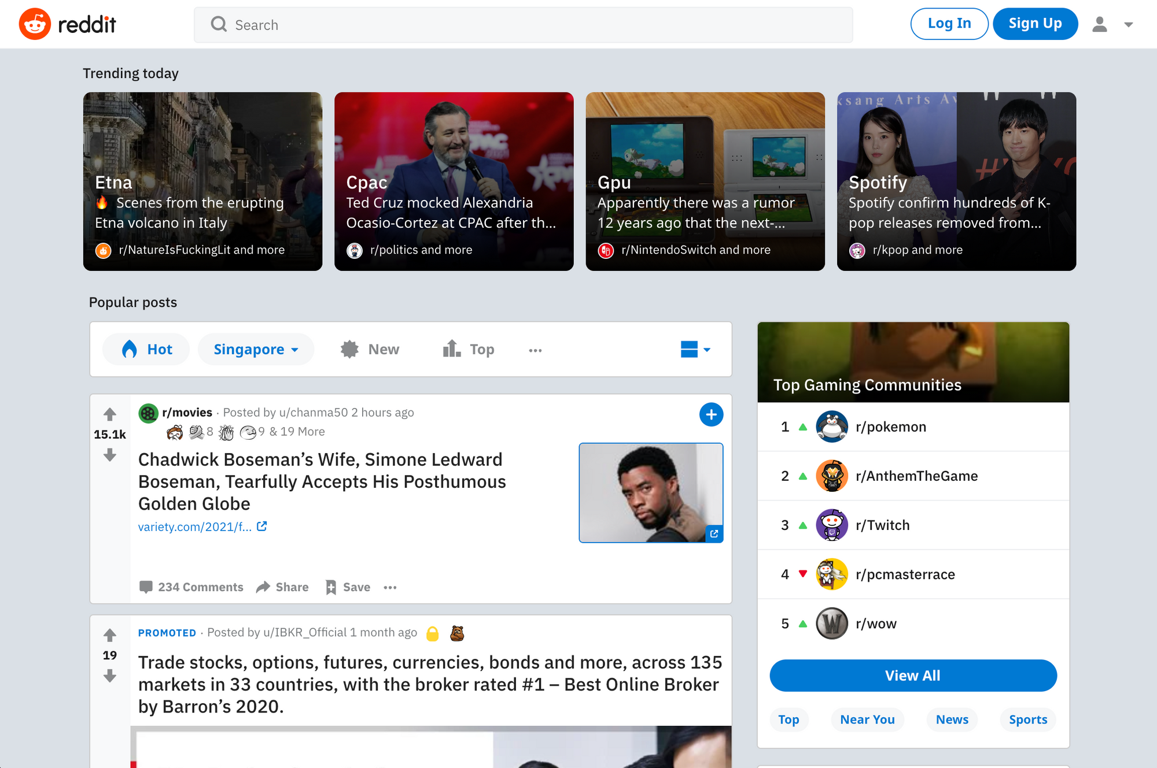Open 234 Comments on movies post
Viewport: 1157px width, 768px height.
191,587
